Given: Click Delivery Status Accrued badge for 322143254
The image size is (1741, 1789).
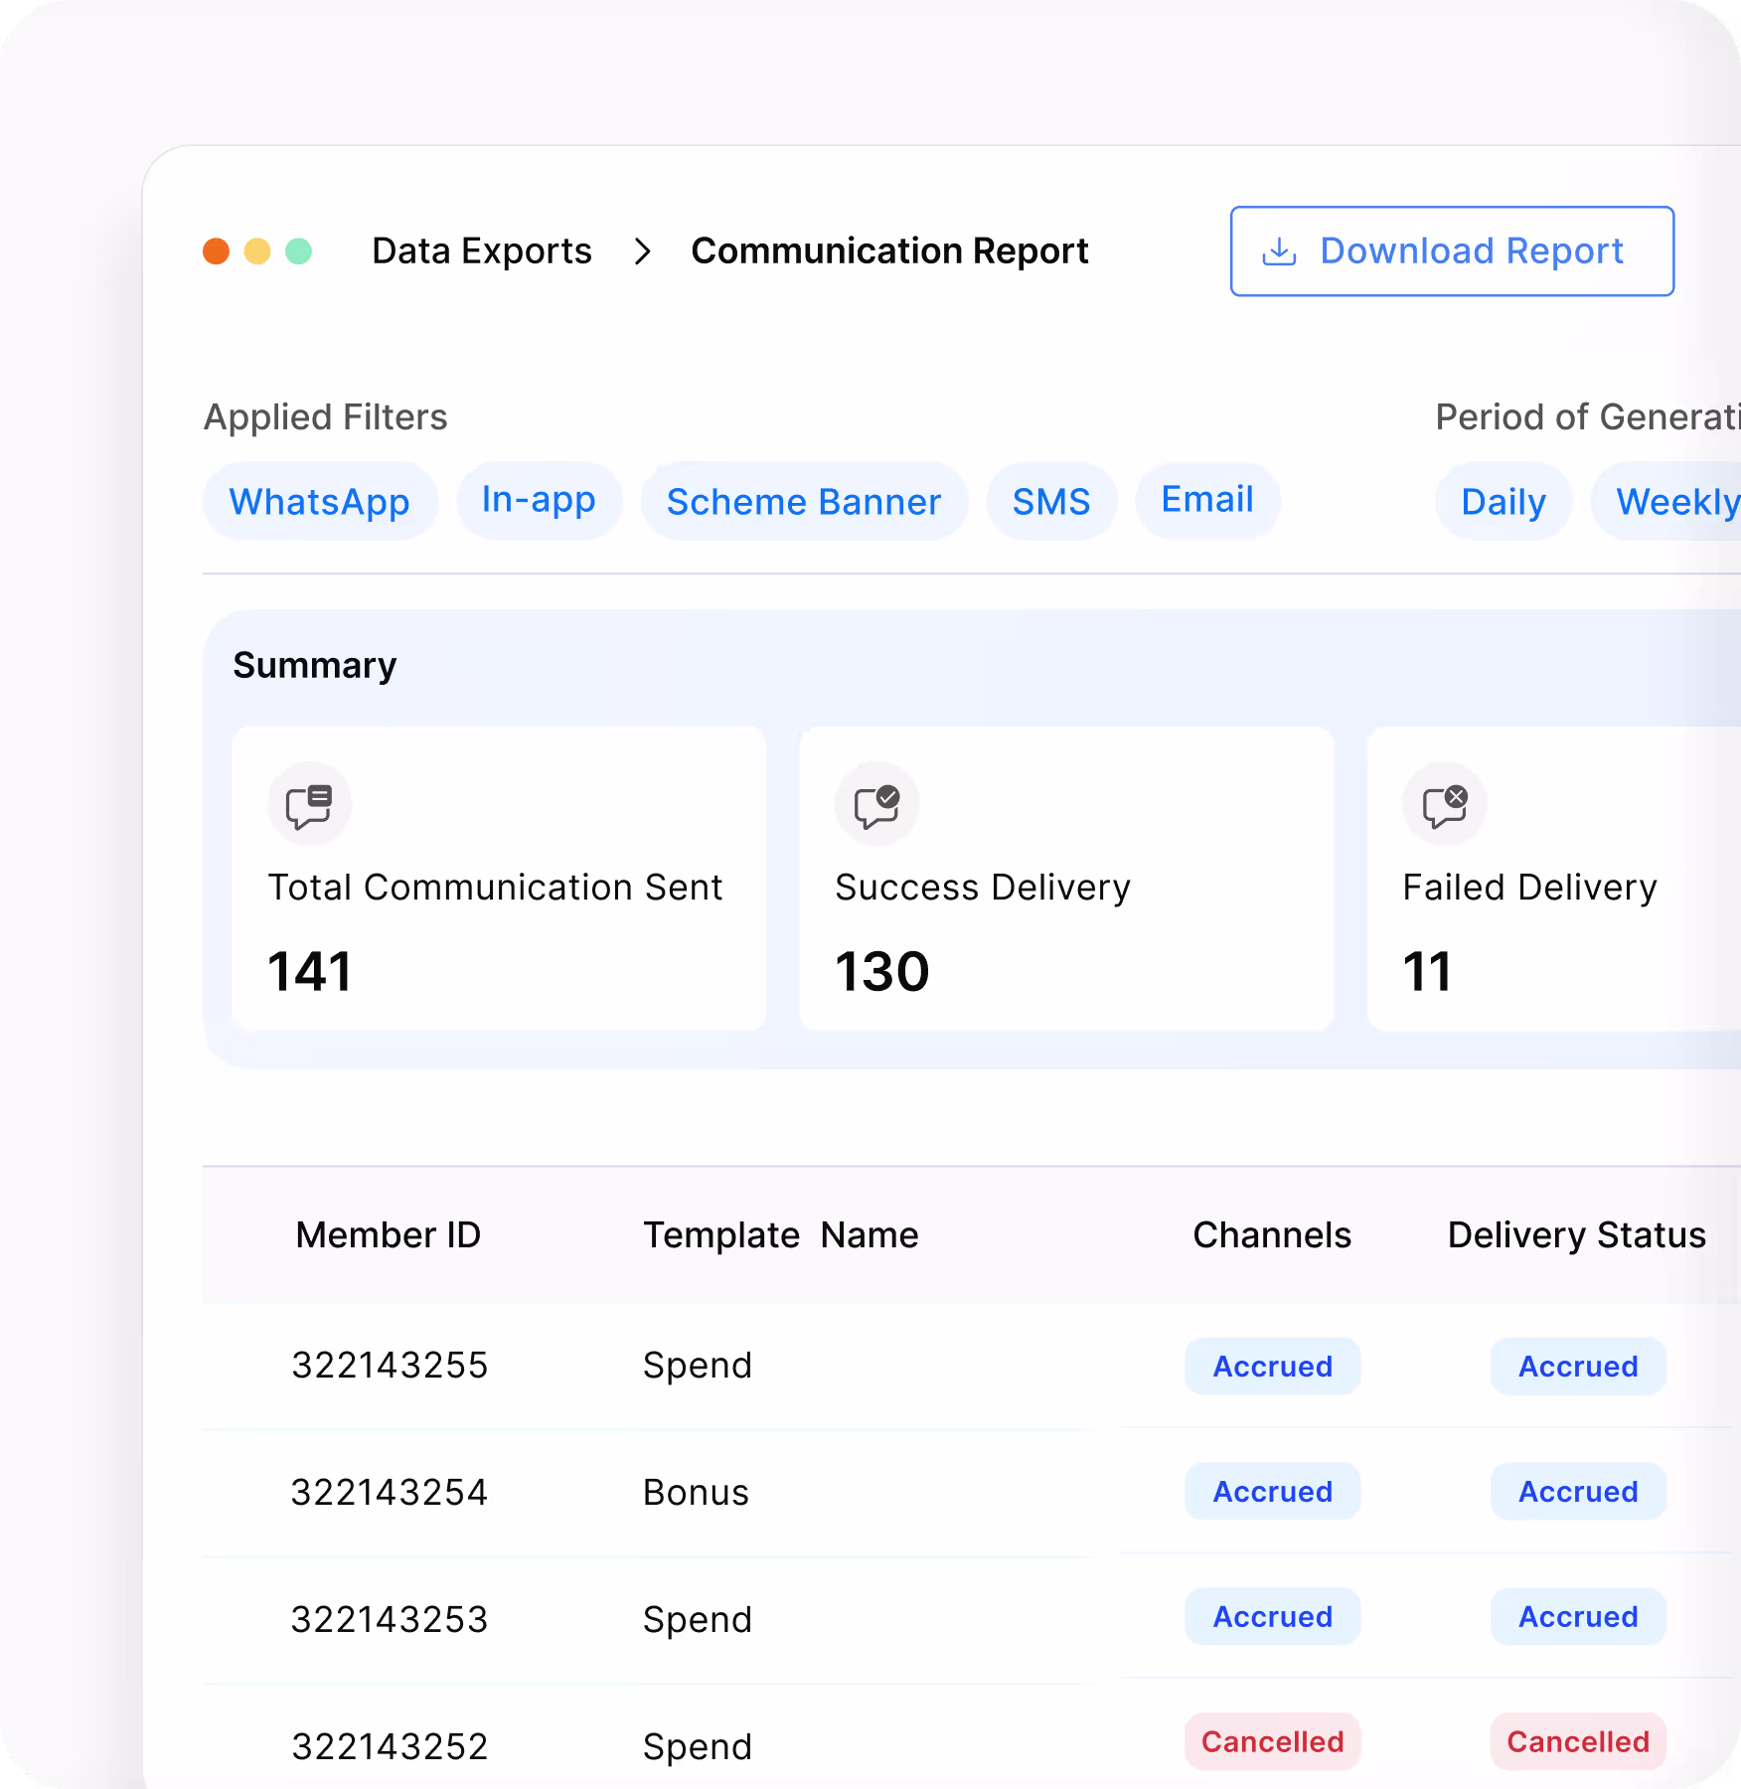Looking at the screenshot, I should [1578, 1492].
